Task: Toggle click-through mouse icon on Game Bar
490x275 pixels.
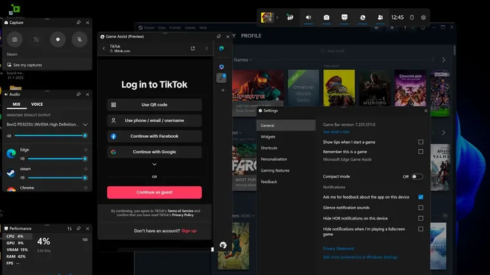Action: pos(412,18)
